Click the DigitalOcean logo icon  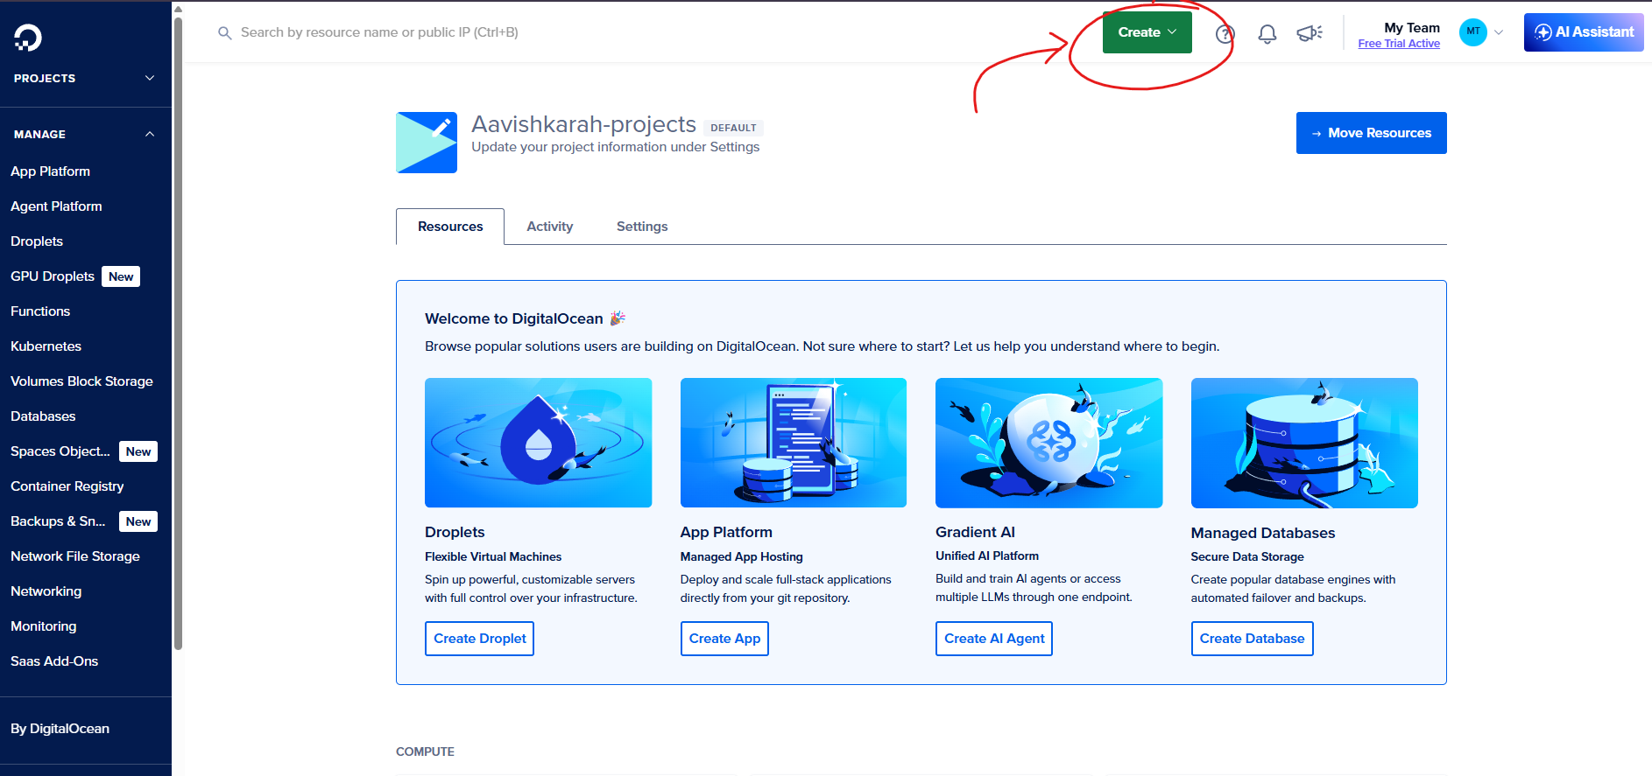(28, 37)
